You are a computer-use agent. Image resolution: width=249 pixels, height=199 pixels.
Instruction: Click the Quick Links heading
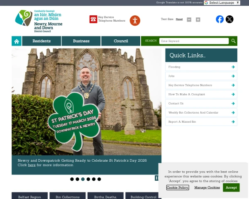[x=188, y=55]
